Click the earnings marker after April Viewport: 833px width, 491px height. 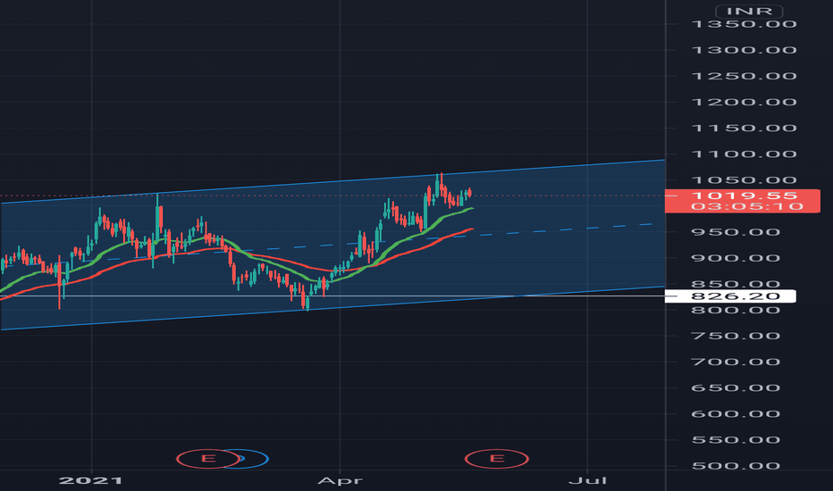tap(497, 459)
